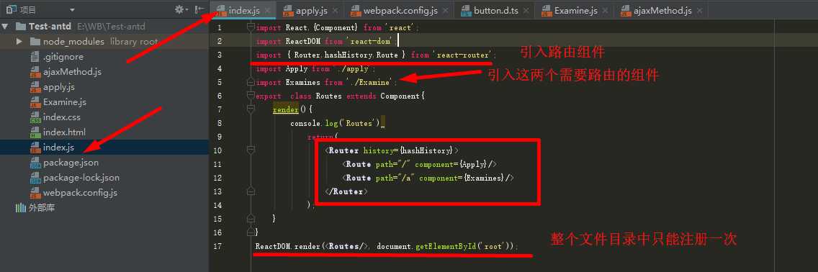Click the fold end marker at line 13
Viewport: 818px width, 272px height.
point(251,191)
